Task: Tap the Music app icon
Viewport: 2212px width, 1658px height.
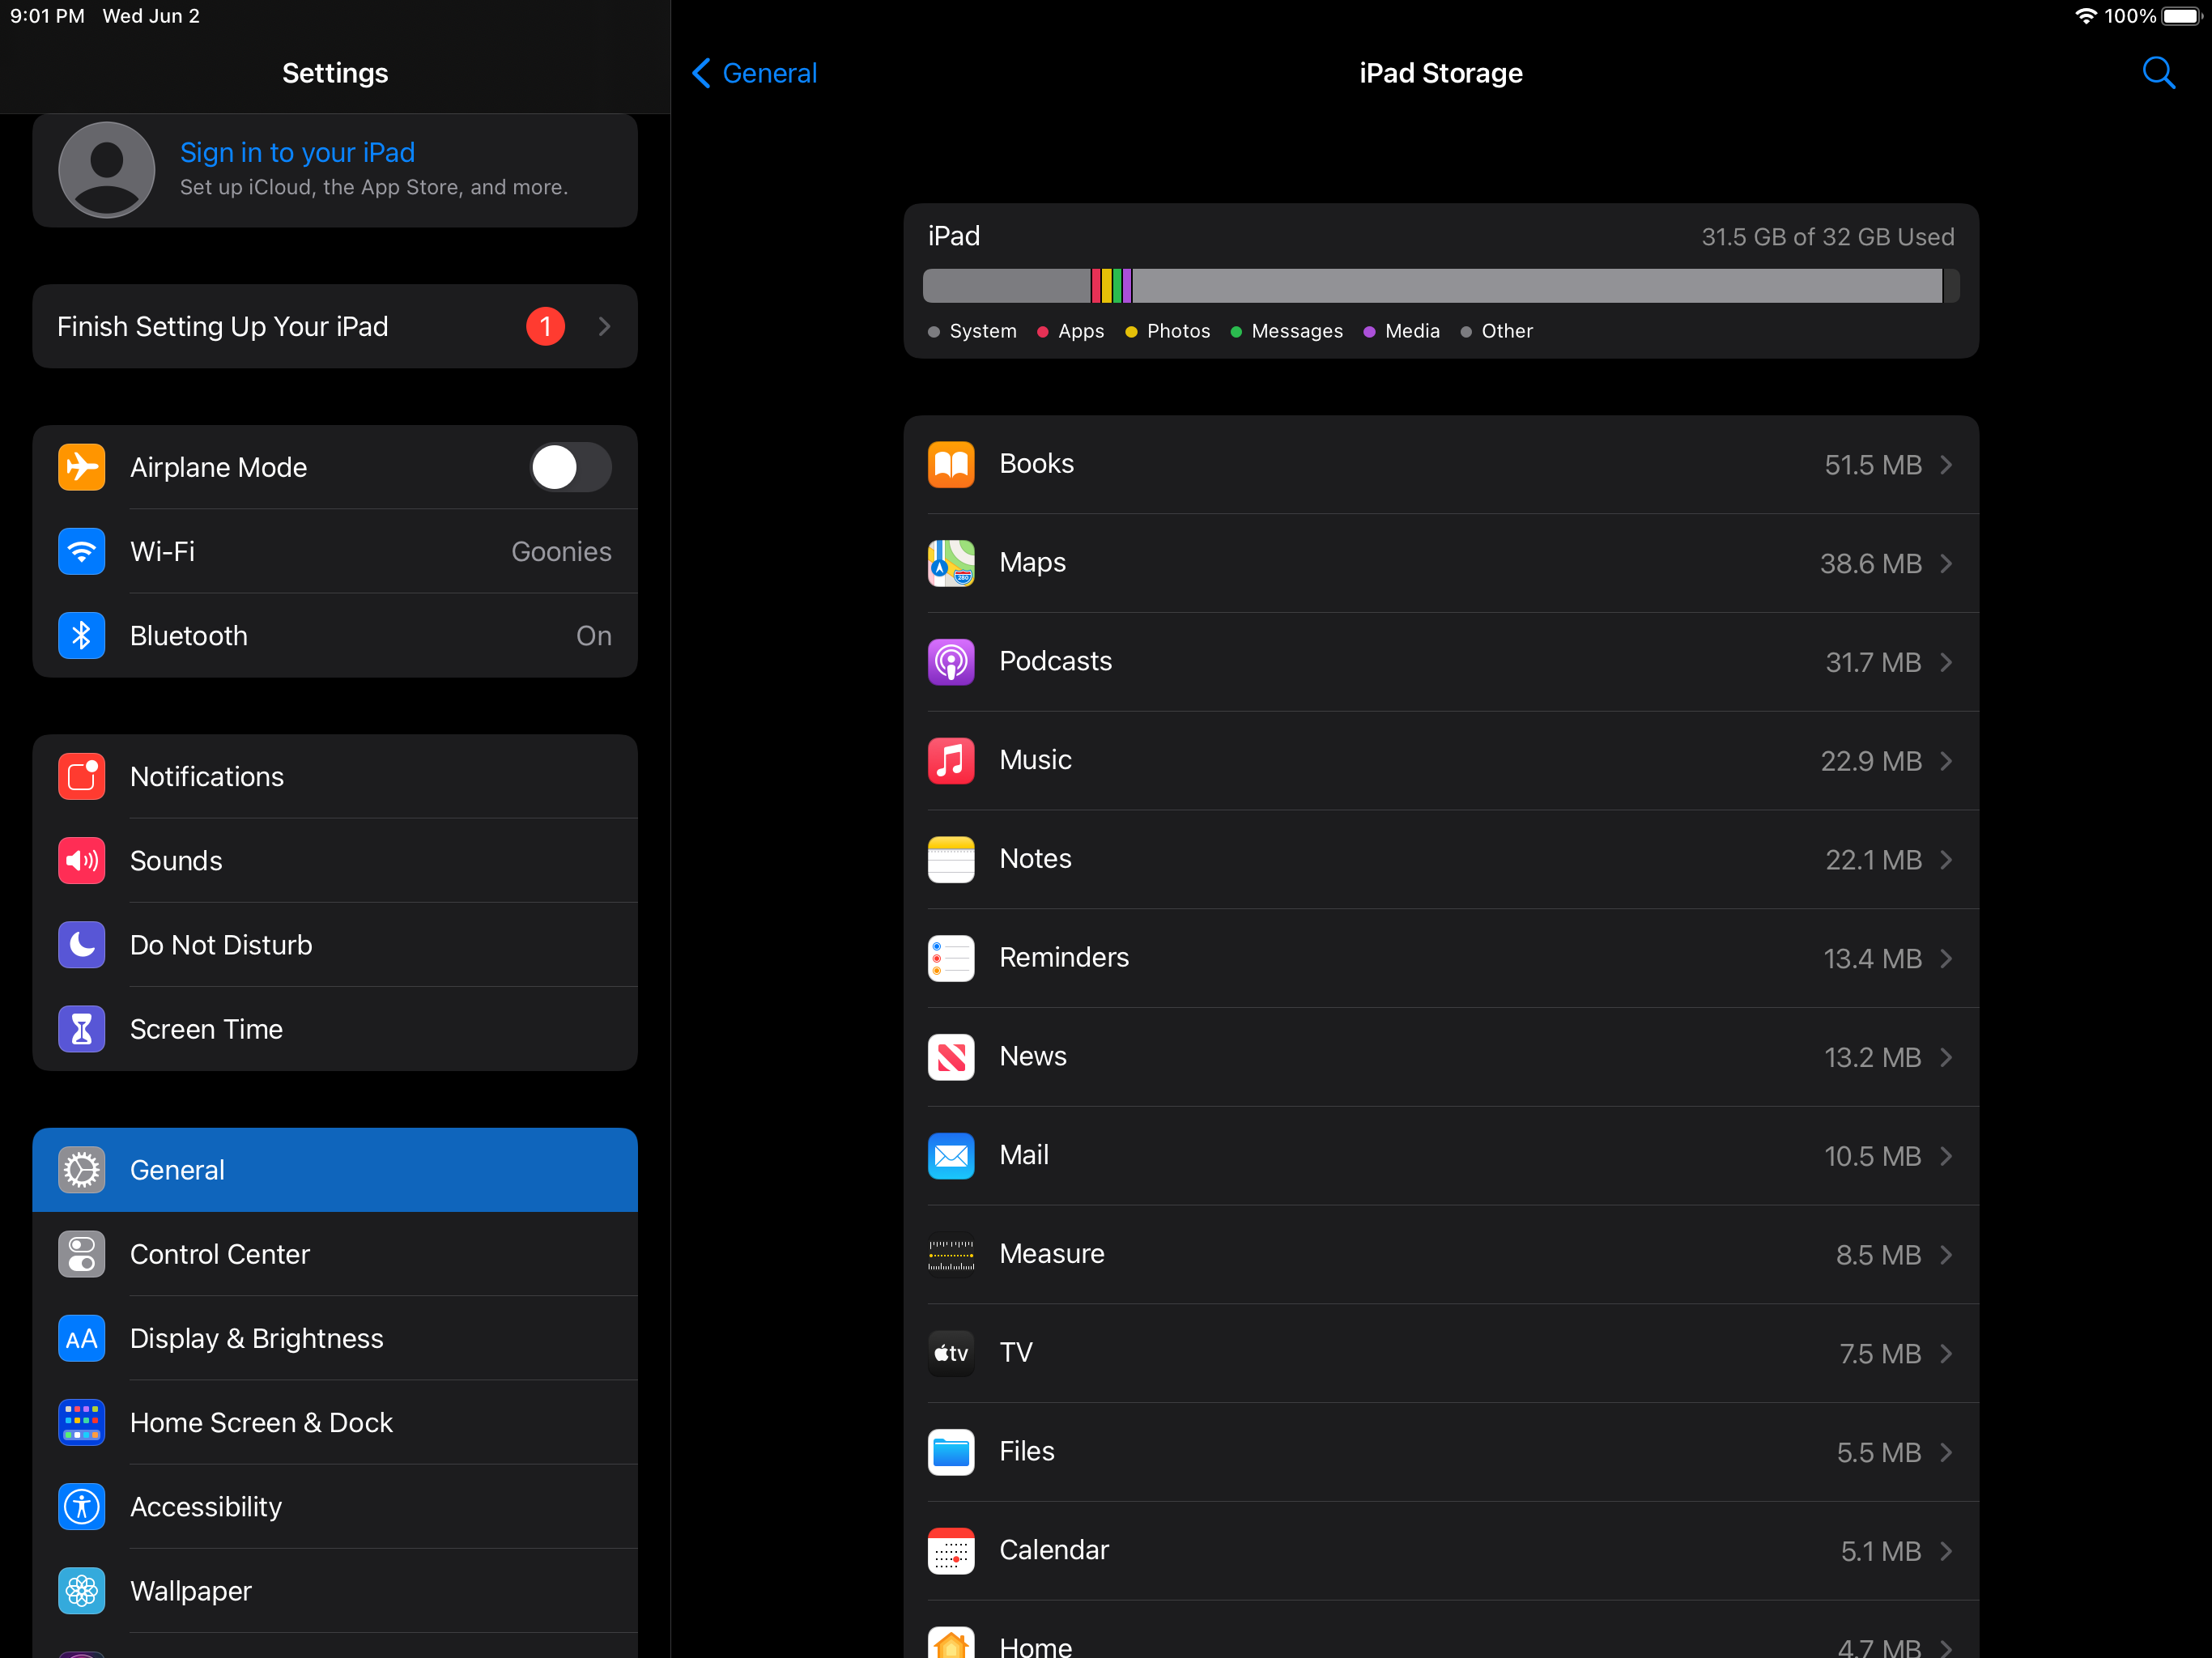Action: 951,760
